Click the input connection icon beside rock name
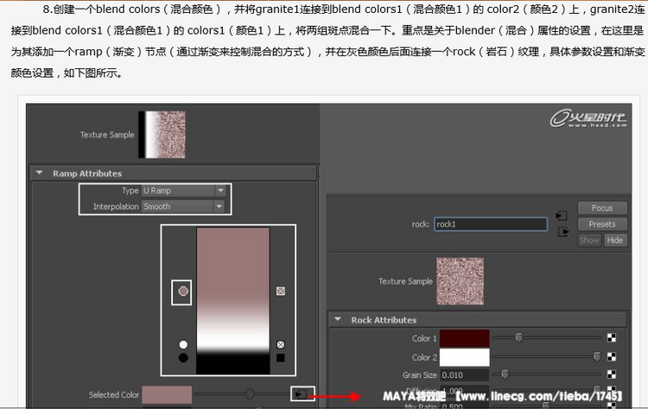The width and height of the screenshot is (648, 409). [561, 215]
